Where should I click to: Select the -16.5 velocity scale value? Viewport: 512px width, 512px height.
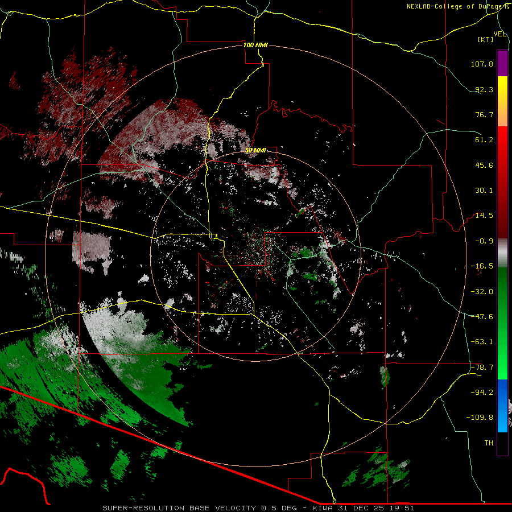(482, 266)
